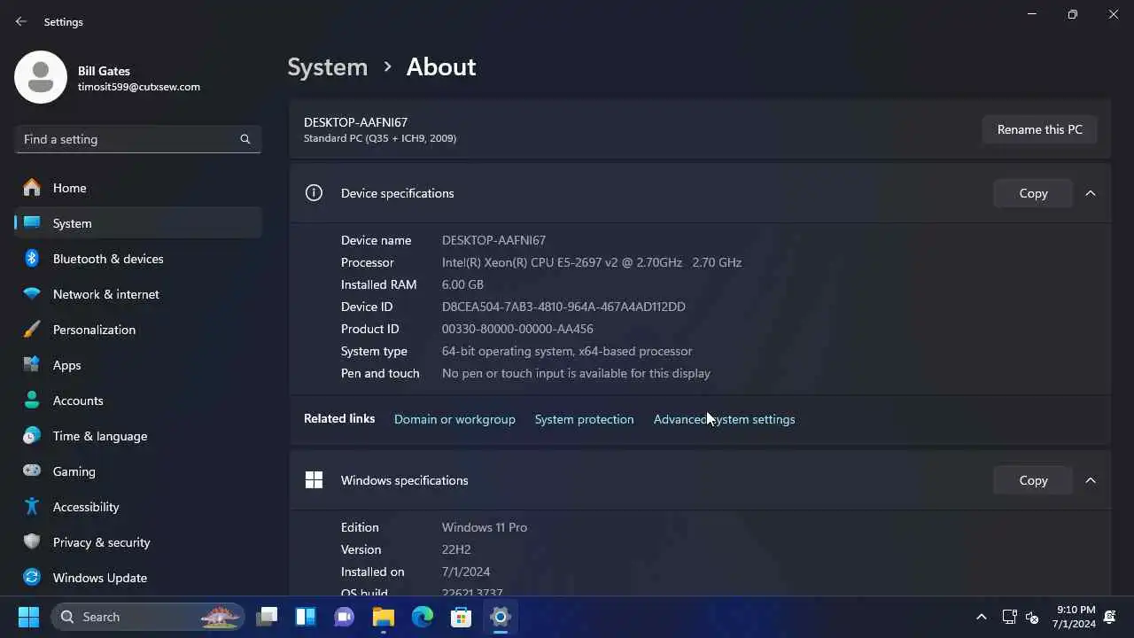1134x638 pixels.
Task: Click the System breadcrumb link
Action: 328,67
